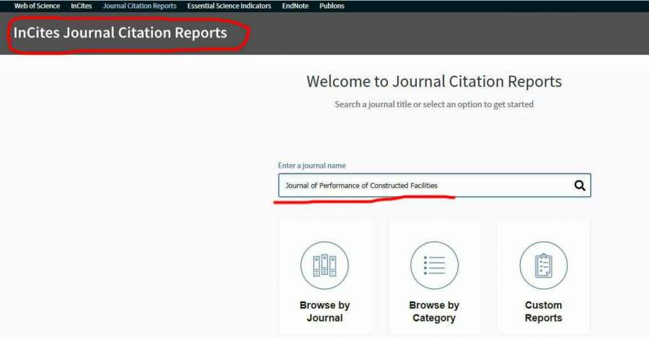Open the Custom Reports clipboard icon
Viewport: 649px width, 339px height.
pyautogui.click(x=543, y=266)
